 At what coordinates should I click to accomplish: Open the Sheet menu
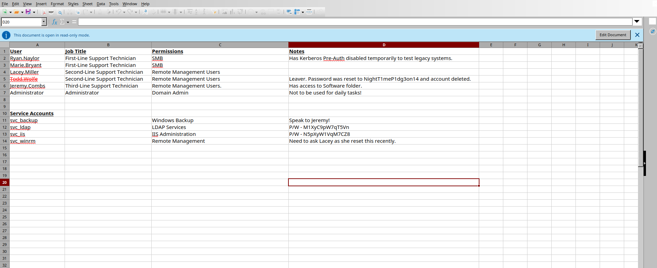(x=87, y=4)
